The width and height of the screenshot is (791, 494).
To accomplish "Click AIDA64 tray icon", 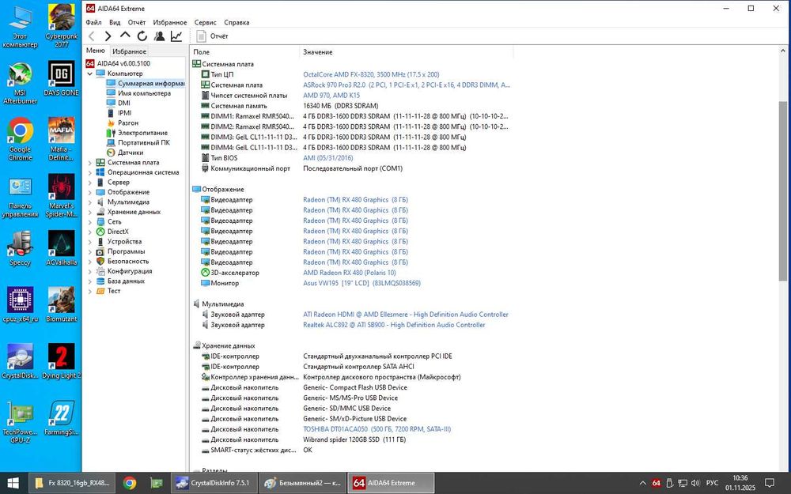I will (x=656, y=484).
